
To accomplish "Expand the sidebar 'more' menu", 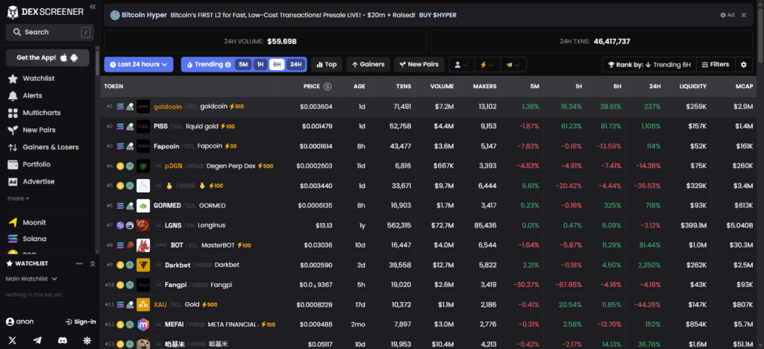I will click(19, 198).
